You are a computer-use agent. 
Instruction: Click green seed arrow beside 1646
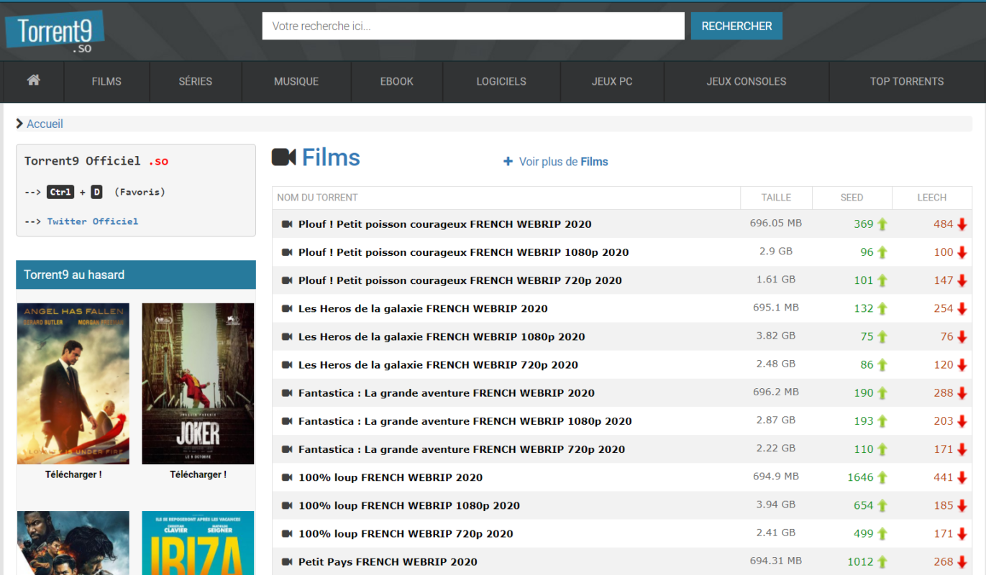click(x=882, y=477)
